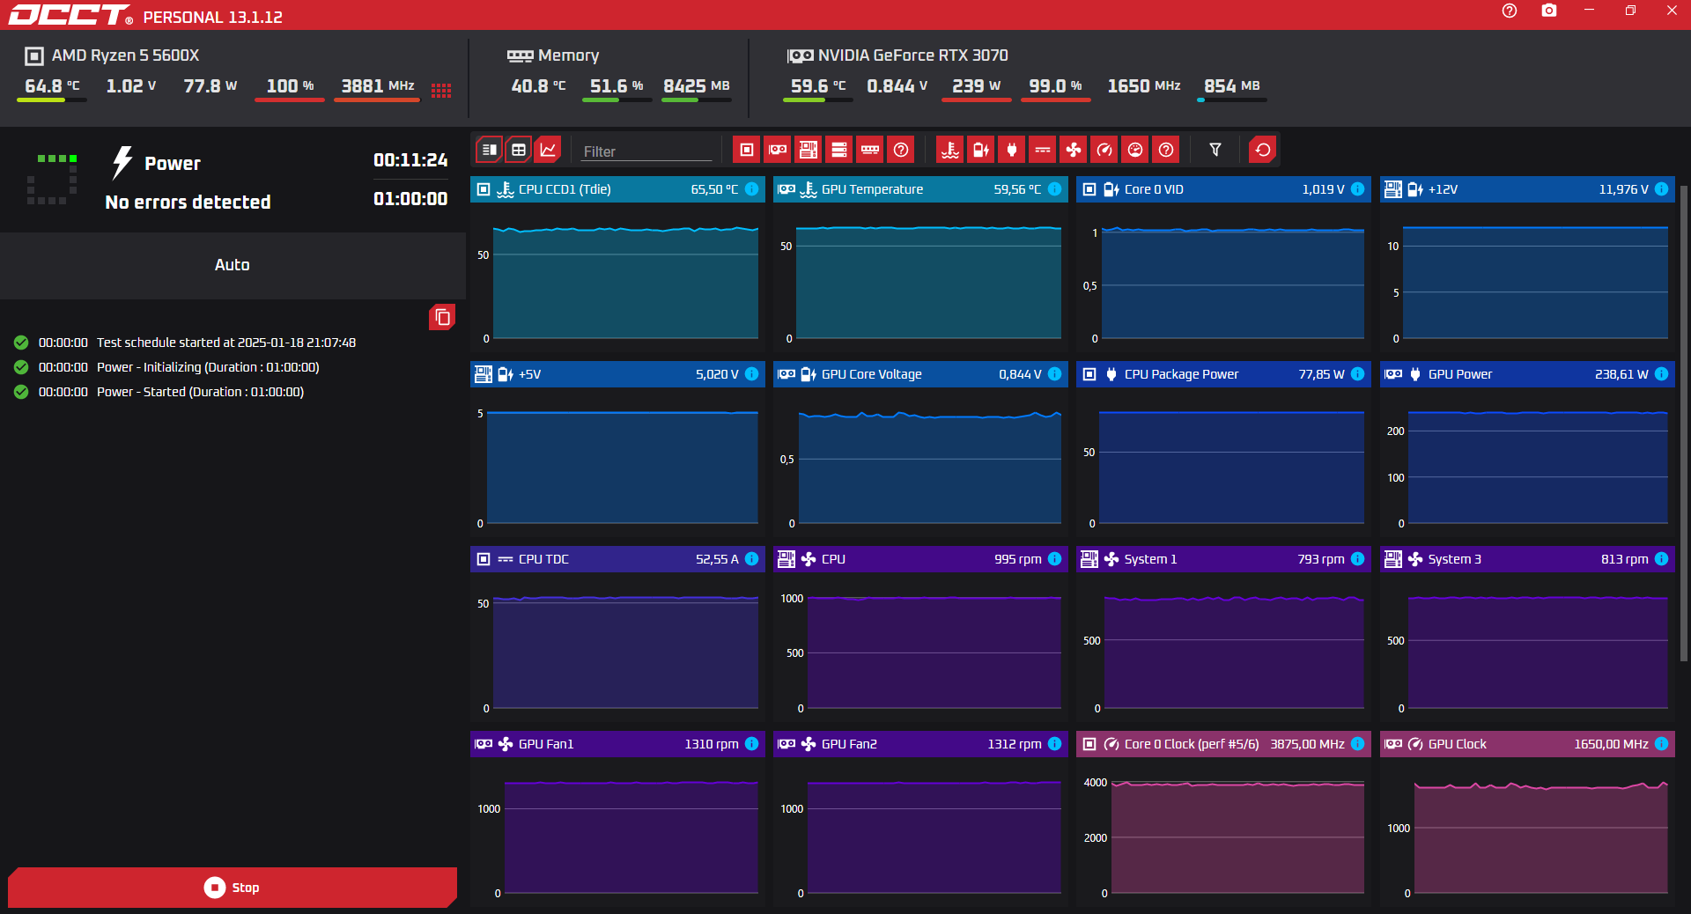This screenshot has width=1691, height=914.
Task: Switch to the graph view layout
Action: [548, 150]
